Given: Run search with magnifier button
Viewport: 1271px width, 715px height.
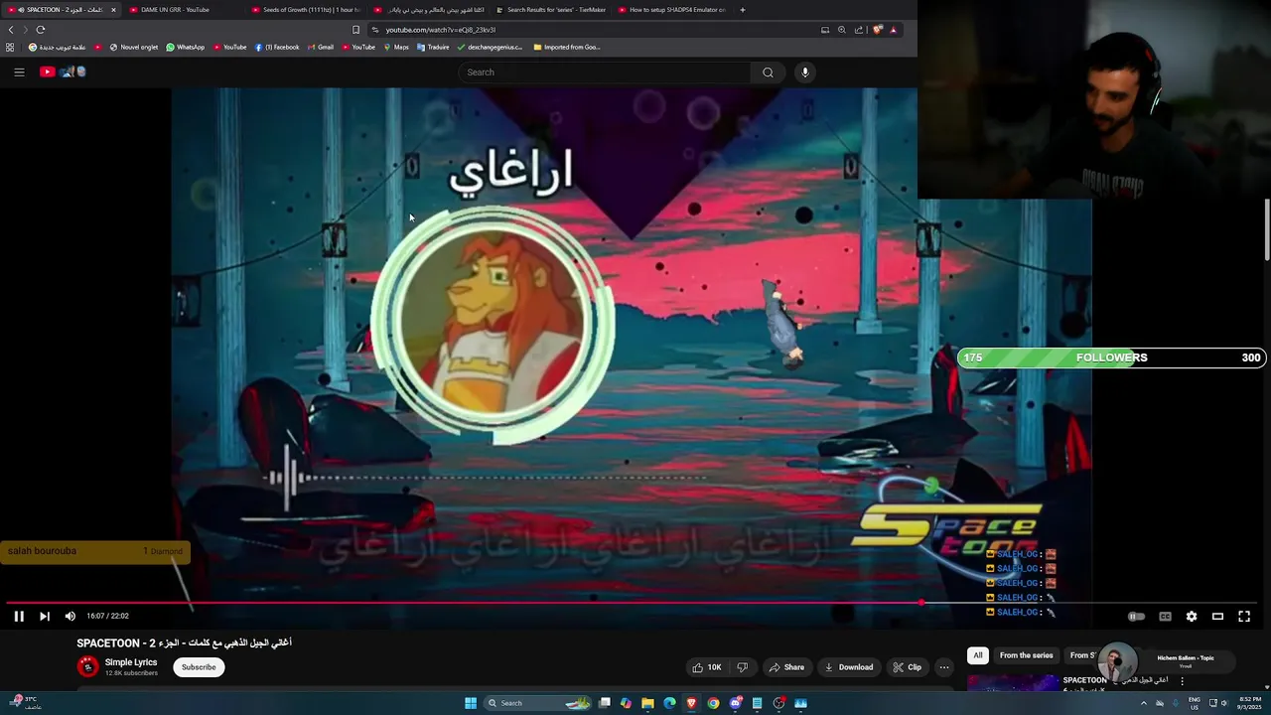Looking at the screenshot, I should click(768, 71).
